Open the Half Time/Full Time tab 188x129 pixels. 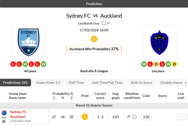click(x=107, y=83)
